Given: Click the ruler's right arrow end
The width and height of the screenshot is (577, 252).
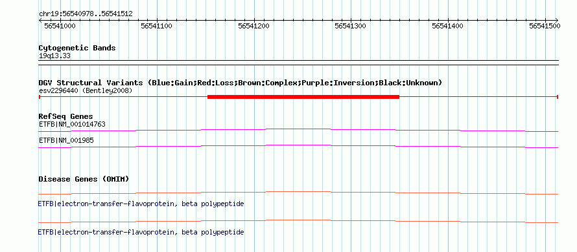Looking at the screenshot, I should coord(556,20).
